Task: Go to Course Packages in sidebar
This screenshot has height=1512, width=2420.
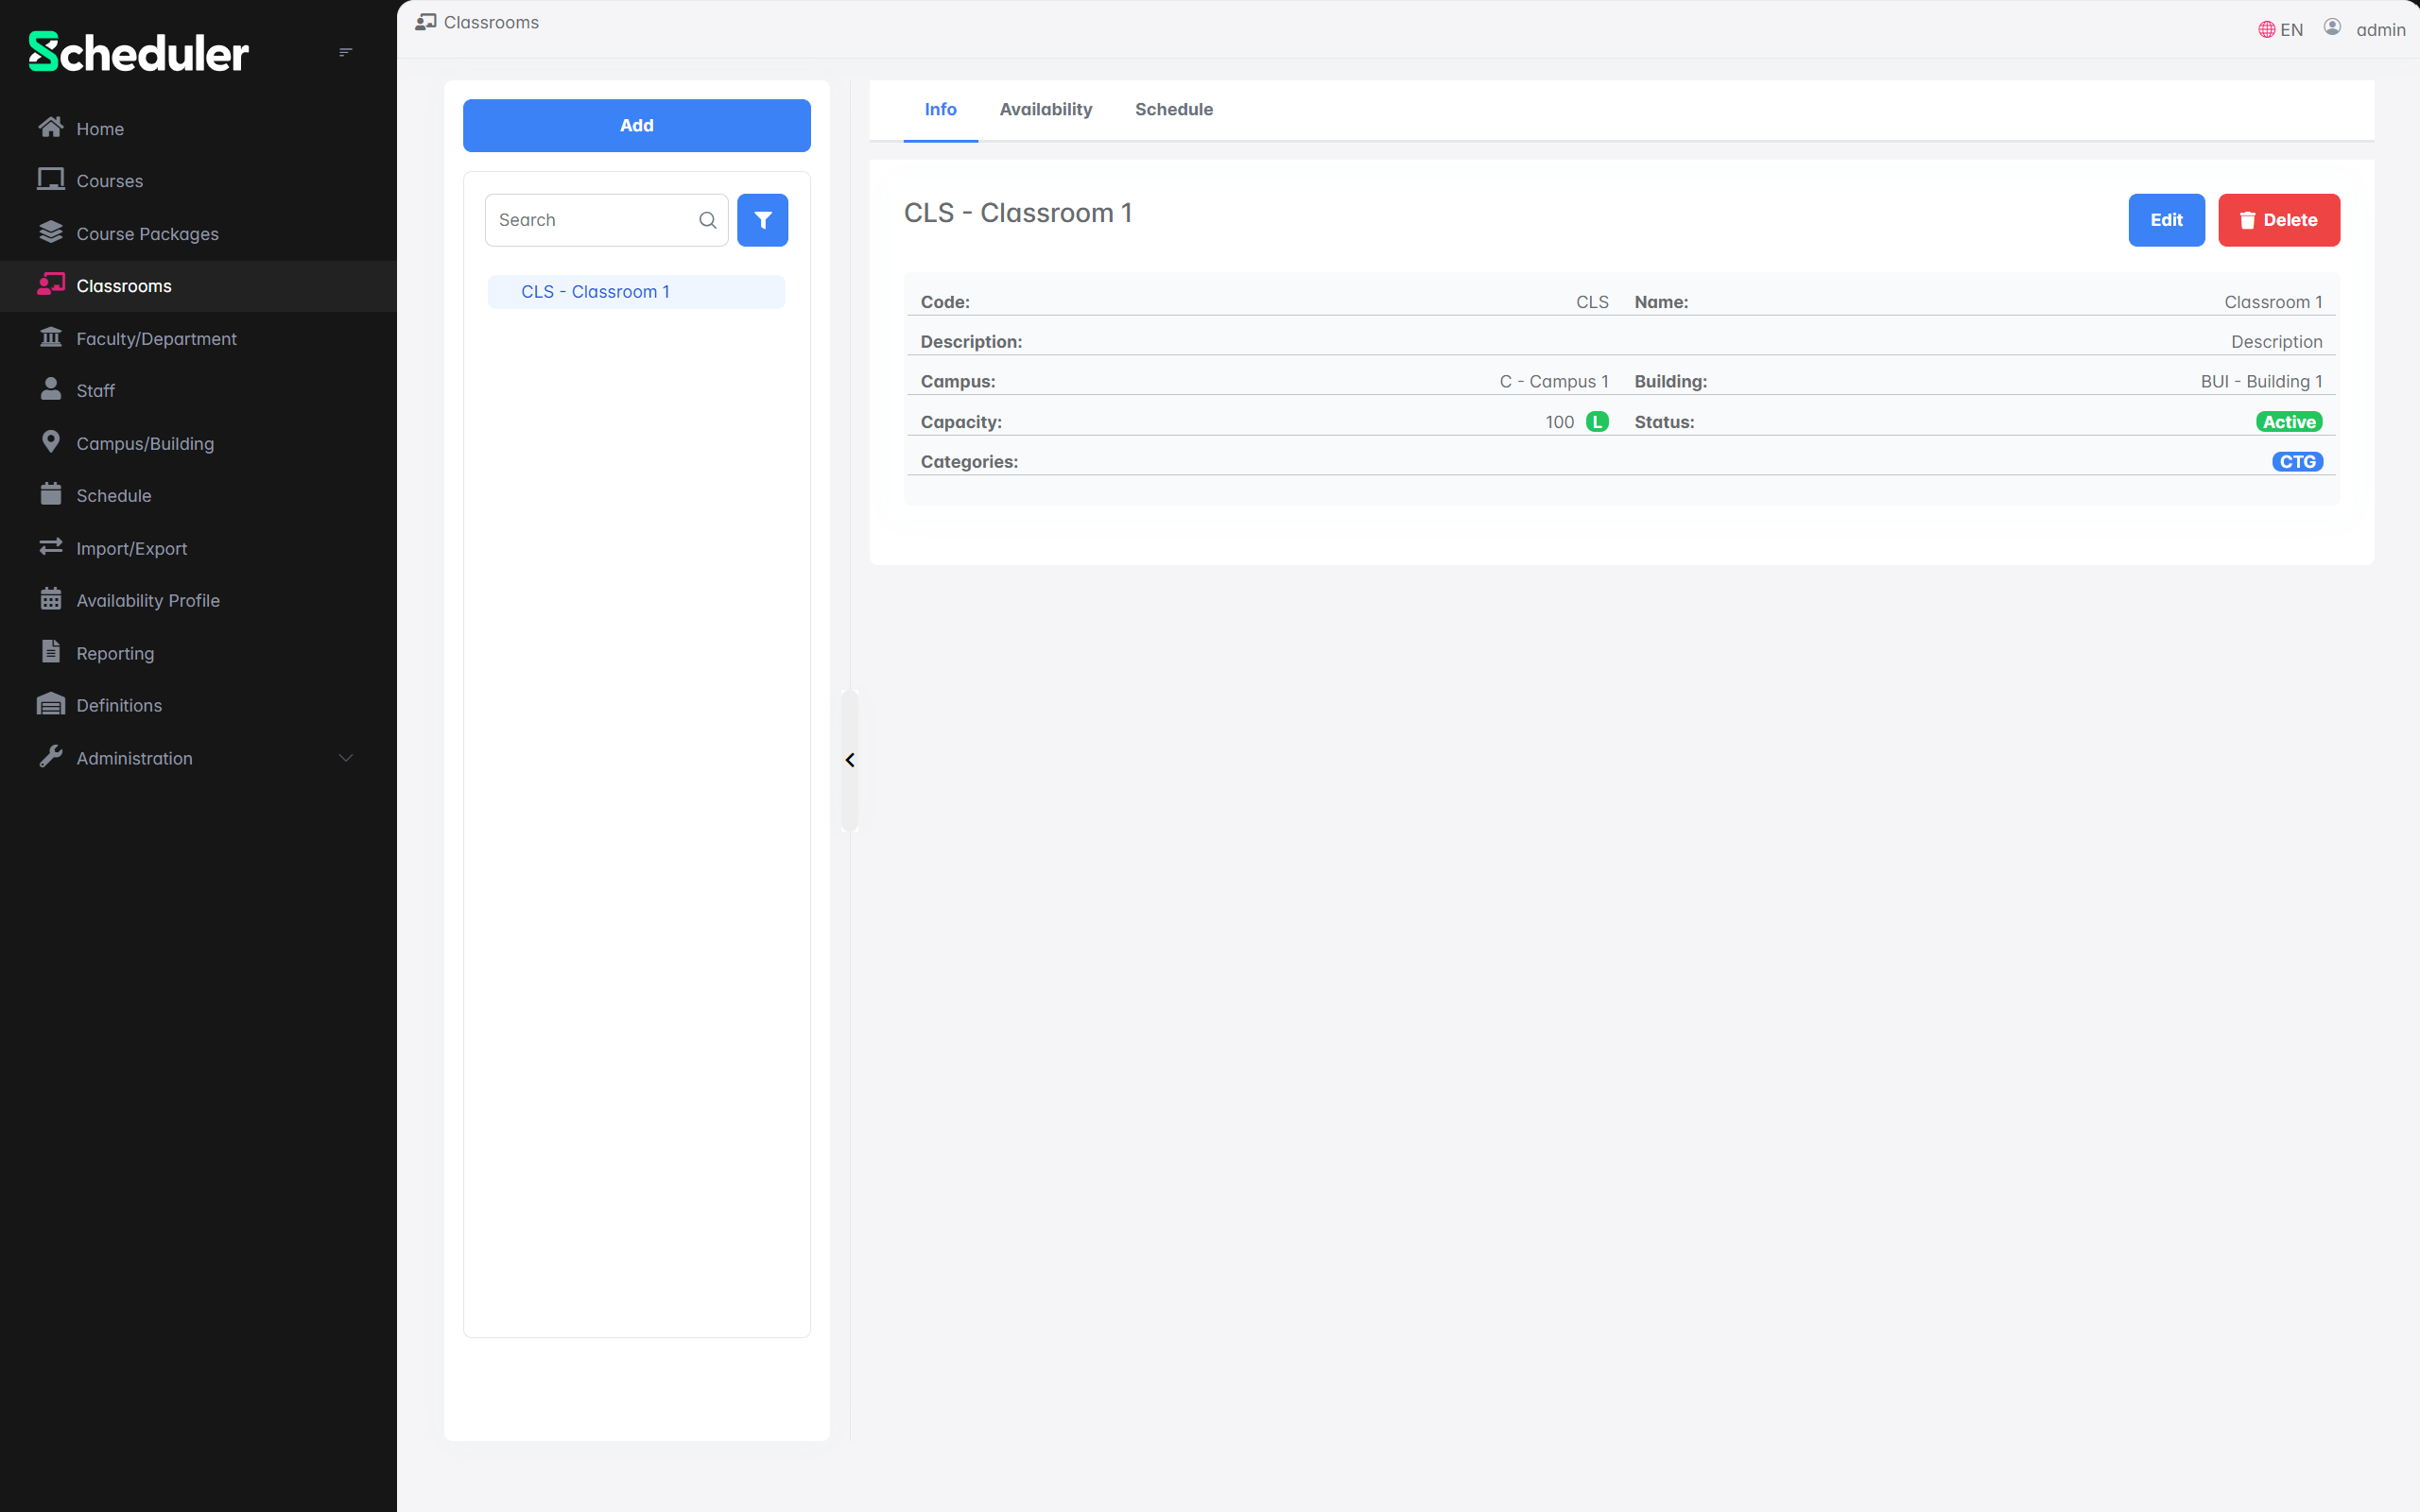Action: (x=147, y=234)
